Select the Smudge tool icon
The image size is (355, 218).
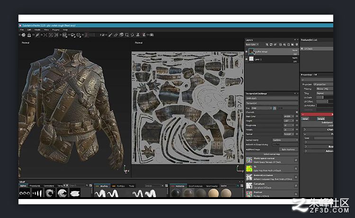click(x=132, y=35)
